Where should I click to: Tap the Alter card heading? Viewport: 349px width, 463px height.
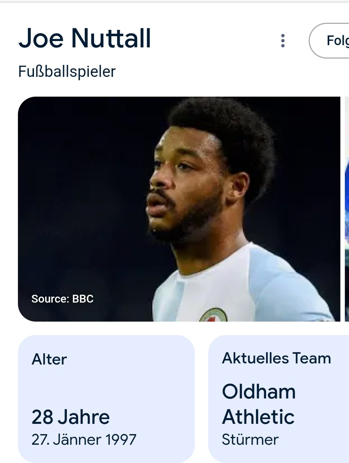[49, 359]
